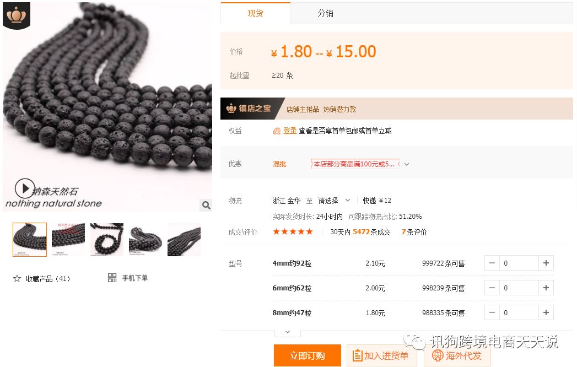Screen dimensions: 577x367
Task: Increase quantity for 4mm约92粒 with plus
Action: [546, 263]
